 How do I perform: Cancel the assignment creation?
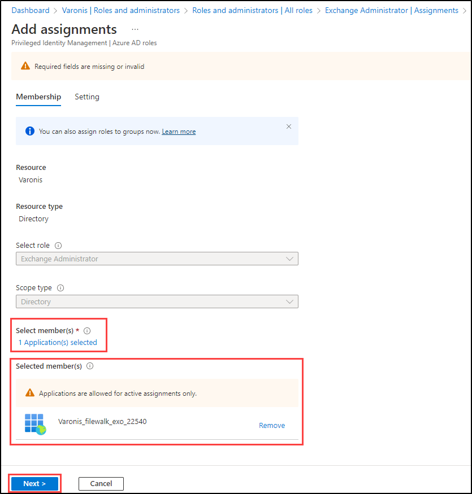pos(101,483)
